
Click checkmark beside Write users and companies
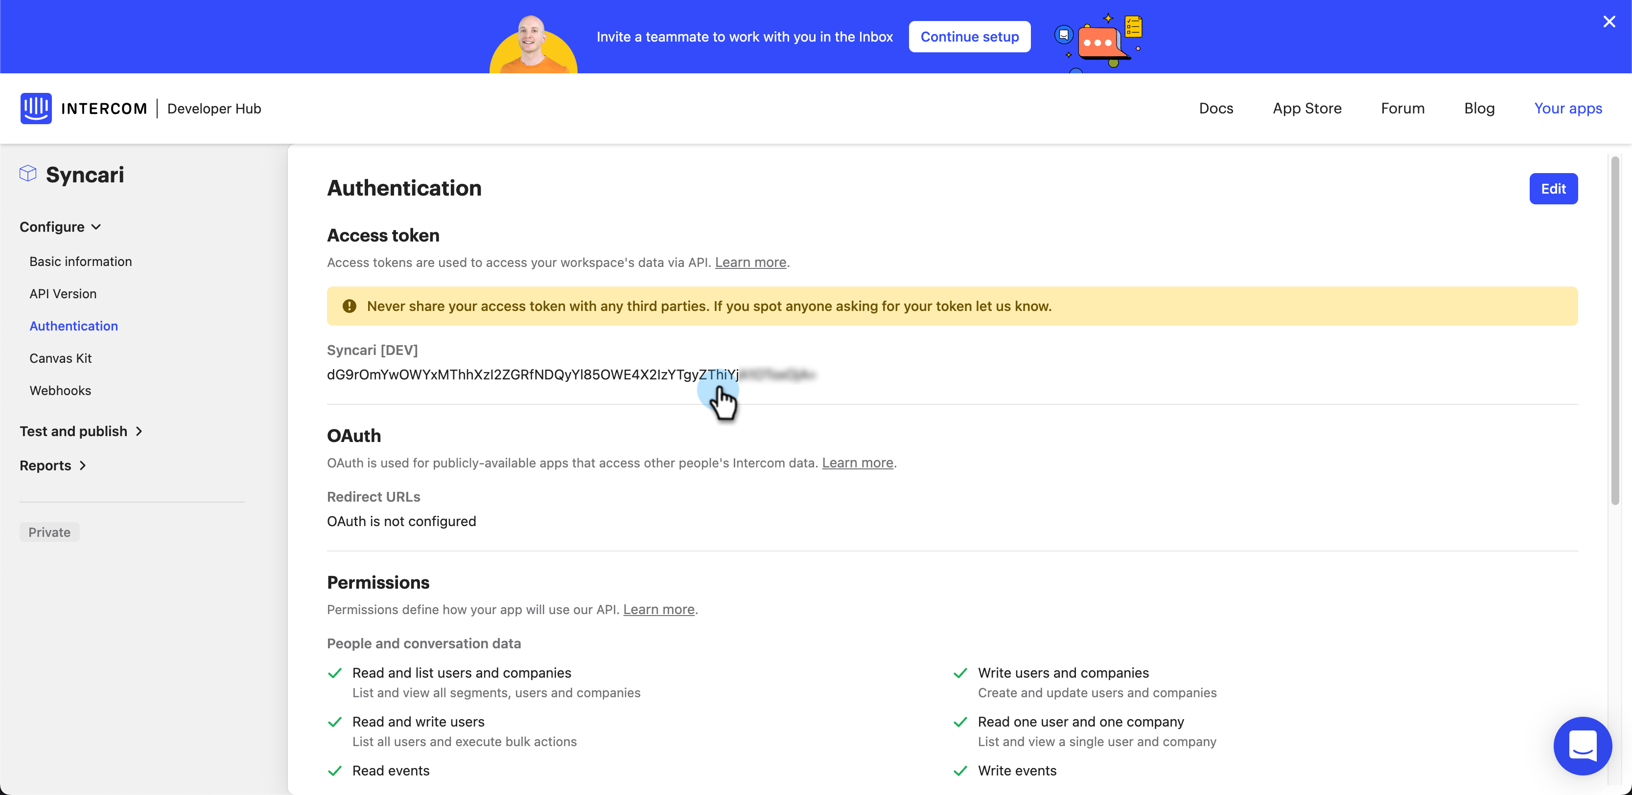pyautogui.click(x=960, y=673)
